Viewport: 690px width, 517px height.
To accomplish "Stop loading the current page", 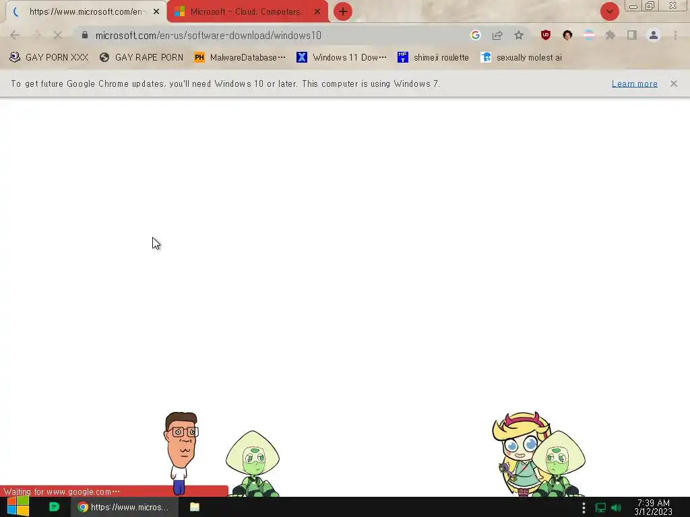I will [58, 35].
